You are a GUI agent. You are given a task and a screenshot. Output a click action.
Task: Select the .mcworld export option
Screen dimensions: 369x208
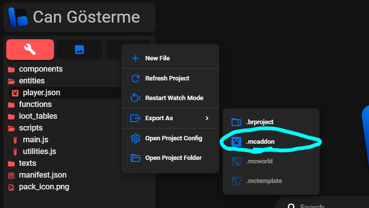pos(259,161)
